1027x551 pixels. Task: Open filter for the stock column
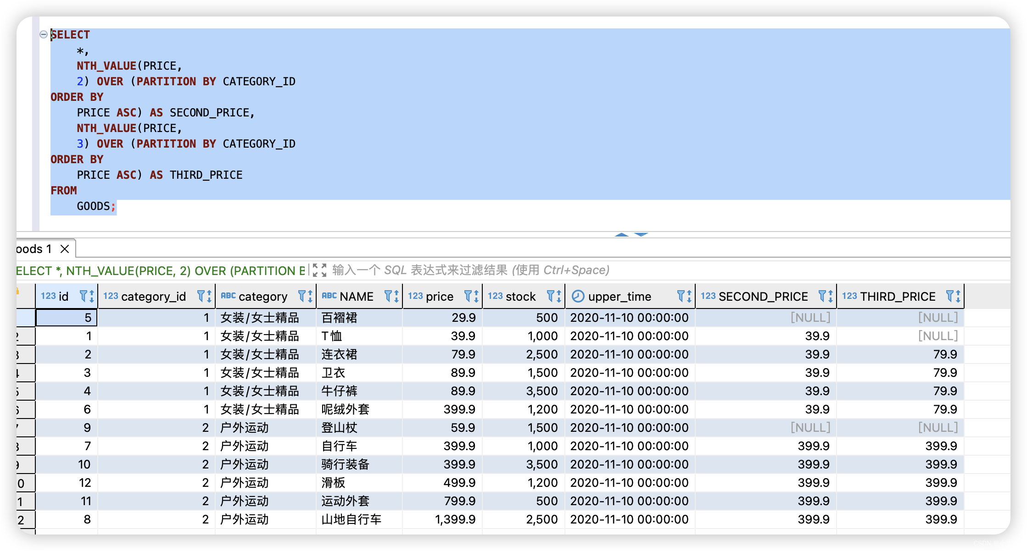pos(551,296)
